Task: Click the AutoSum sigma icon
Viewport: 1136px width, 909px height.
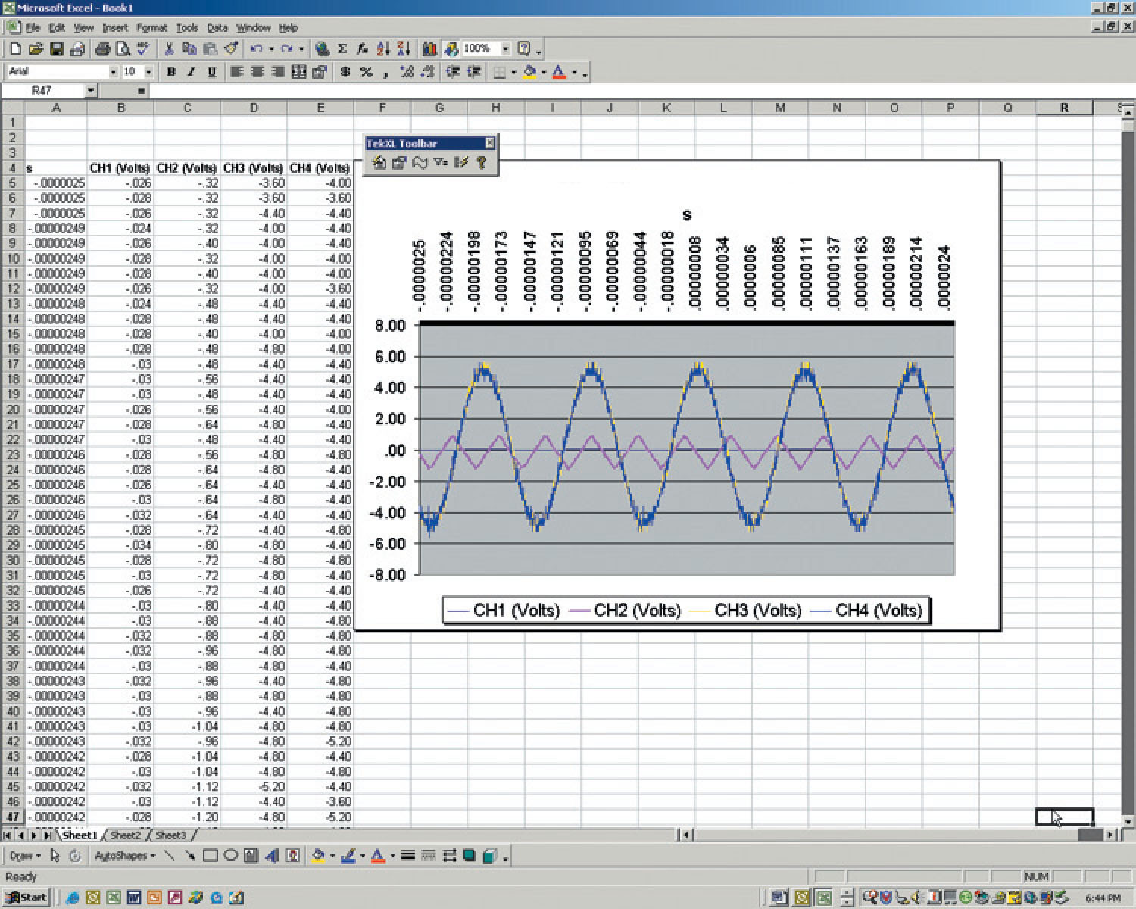Action: pos(342,49)
